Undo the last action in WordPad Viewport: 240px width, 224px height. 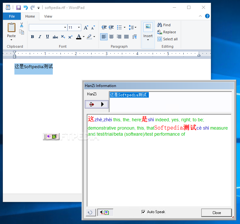[26, 7]
